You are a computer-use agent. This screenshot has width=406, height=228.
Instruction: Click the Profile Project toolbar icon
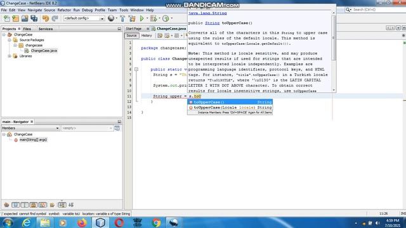pyautogui.click(x=166, y=18)
